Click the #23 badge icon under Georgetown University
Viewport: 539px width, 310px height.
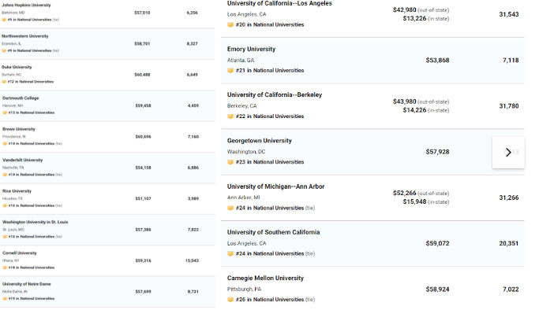pos(230,162)
